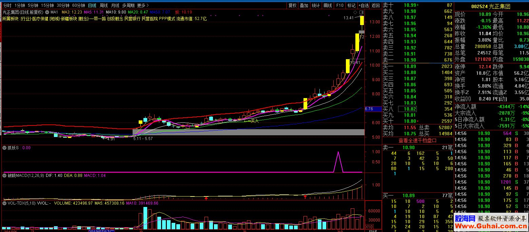Click the VOLUME: 423496.97 reading
529x232 pixels.
pos(74,203)
